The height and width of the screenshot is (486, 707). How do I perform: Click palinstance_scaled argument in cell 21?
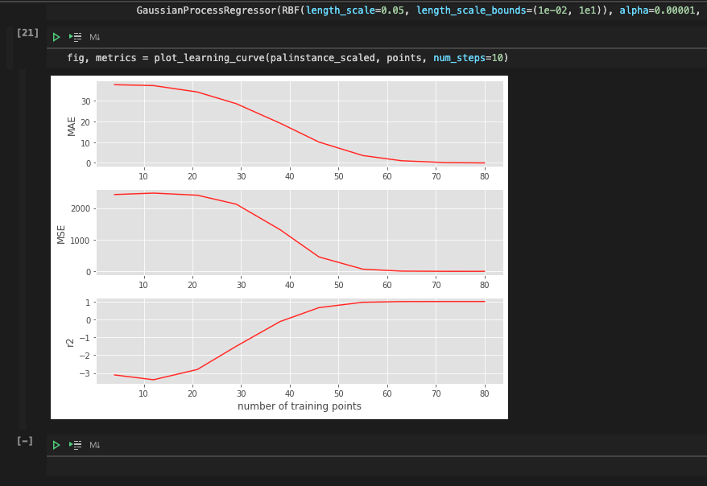click(x=322, y=58)
